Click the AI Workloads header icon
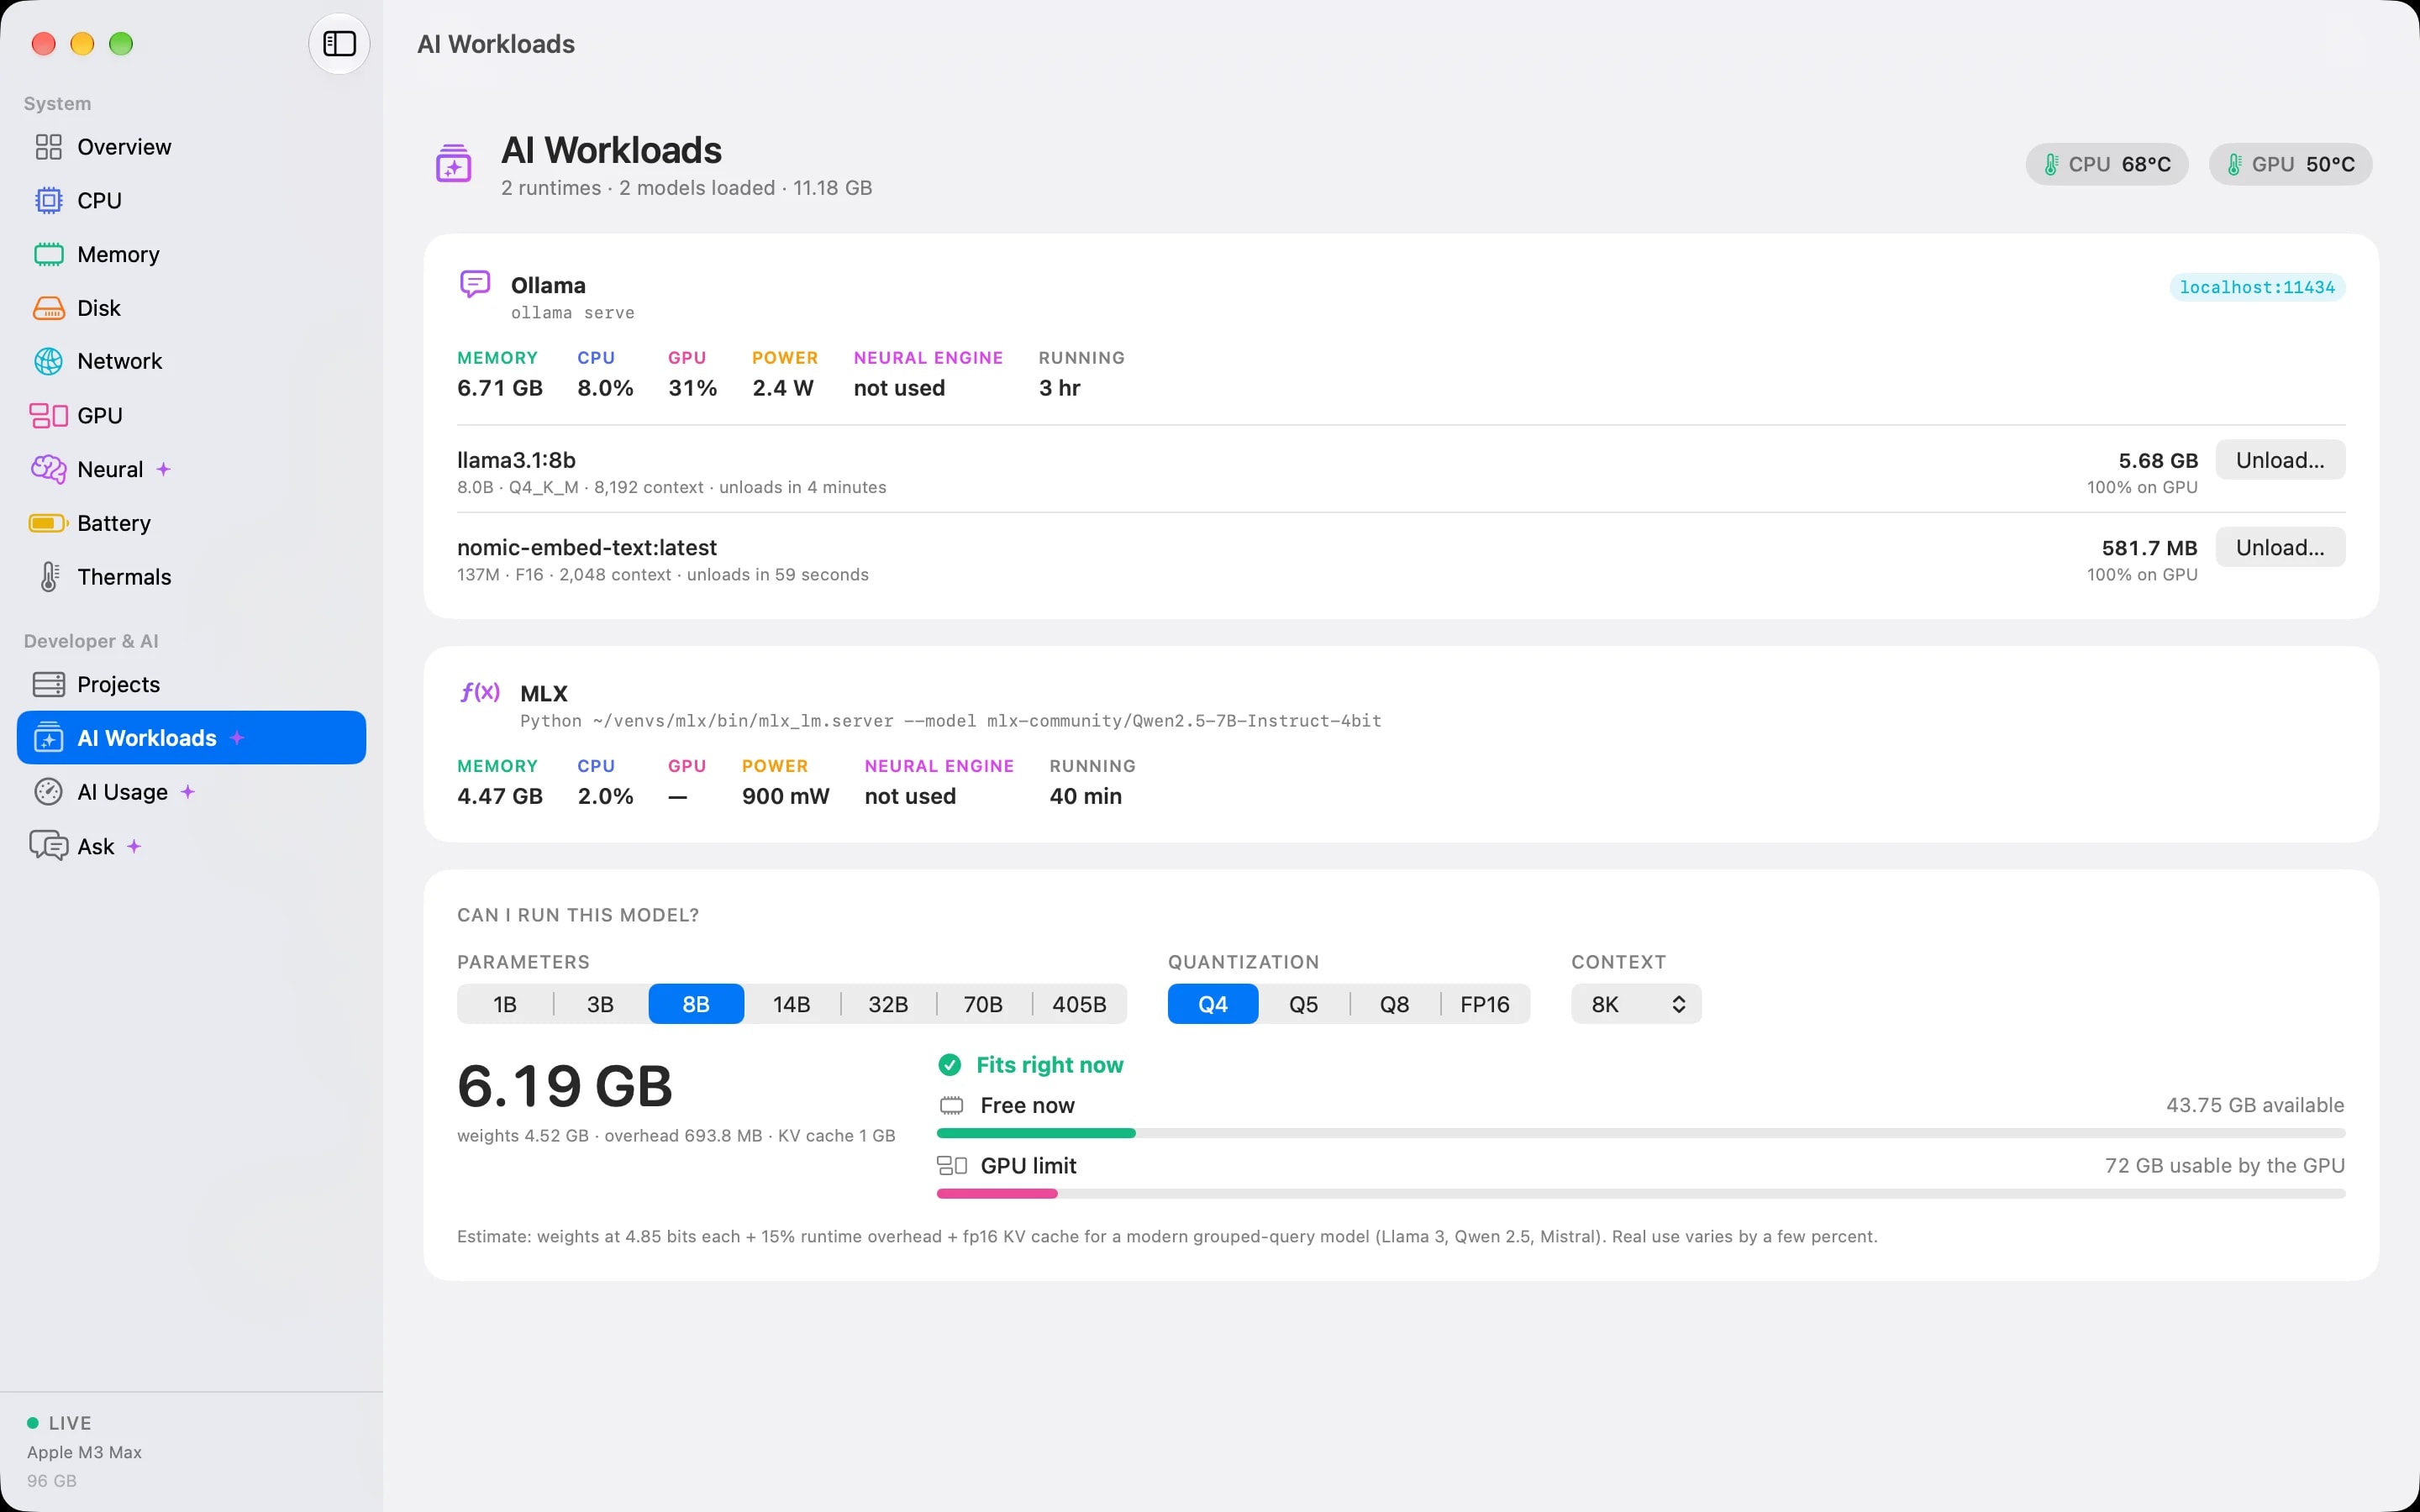The image size is (2420, 1512). [x=453, y=163]
